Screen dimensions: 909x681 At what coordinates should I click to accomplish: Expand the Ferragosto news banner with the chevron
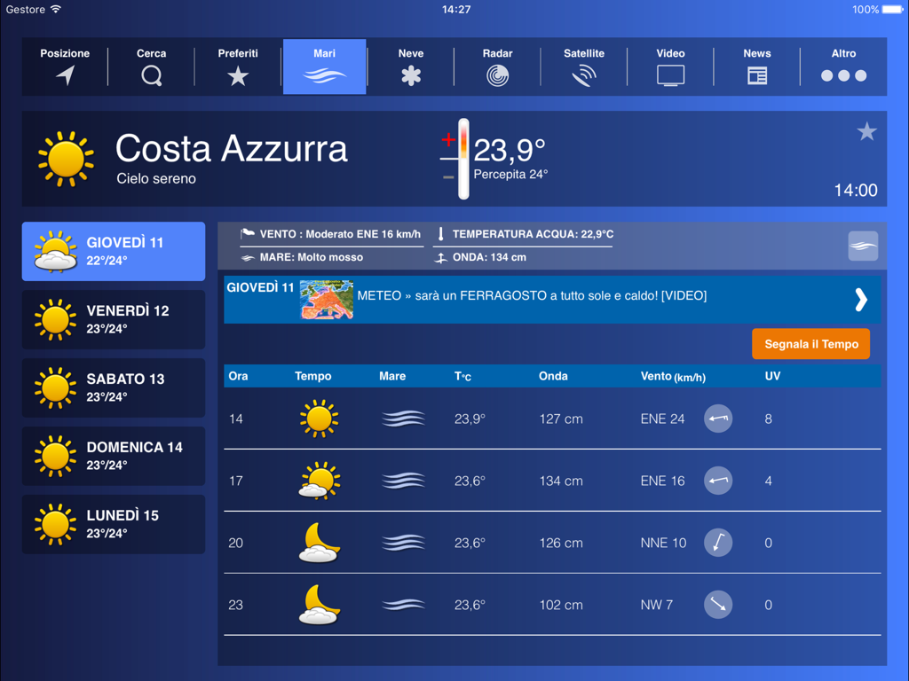click(x=859, y=300)
